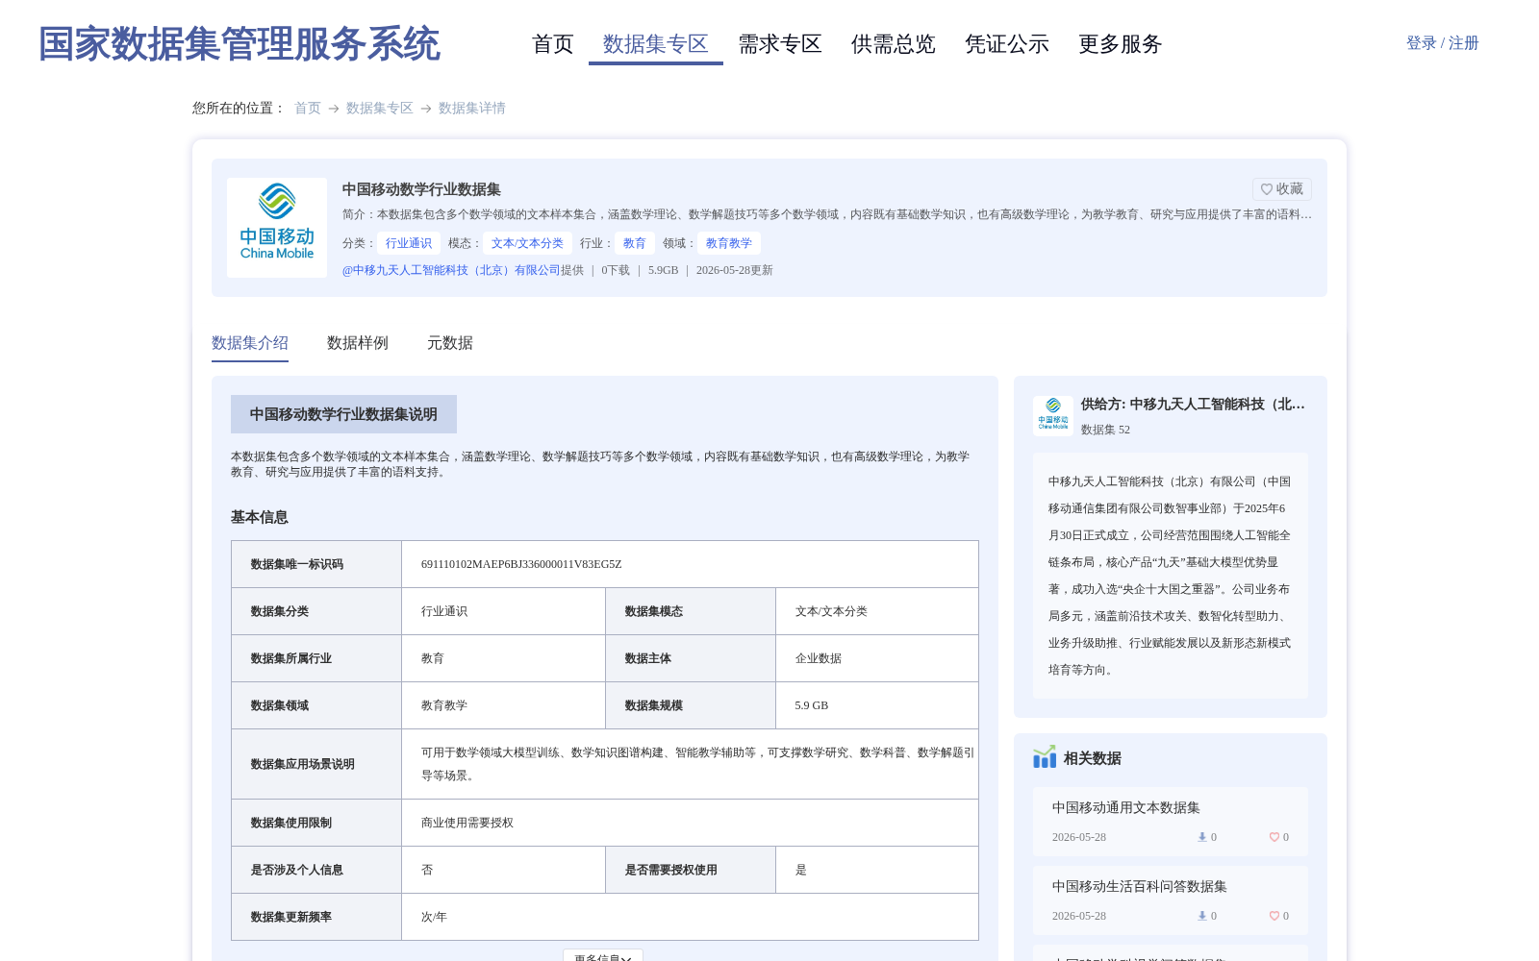The image size is (1539, 961).
Task: Open the 凭证公示 navigation item
Action: 1007,44
